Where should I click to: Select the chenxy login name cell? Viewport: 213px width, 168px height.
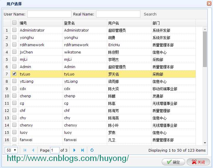pyautogui.click(x=85, y=125)
